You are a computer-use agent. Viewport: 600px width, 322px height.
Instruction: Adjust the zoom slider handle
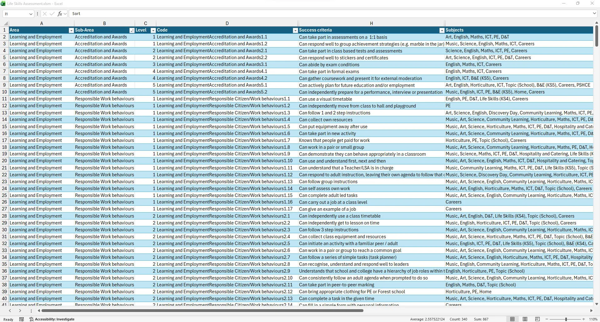pos(566,319)
